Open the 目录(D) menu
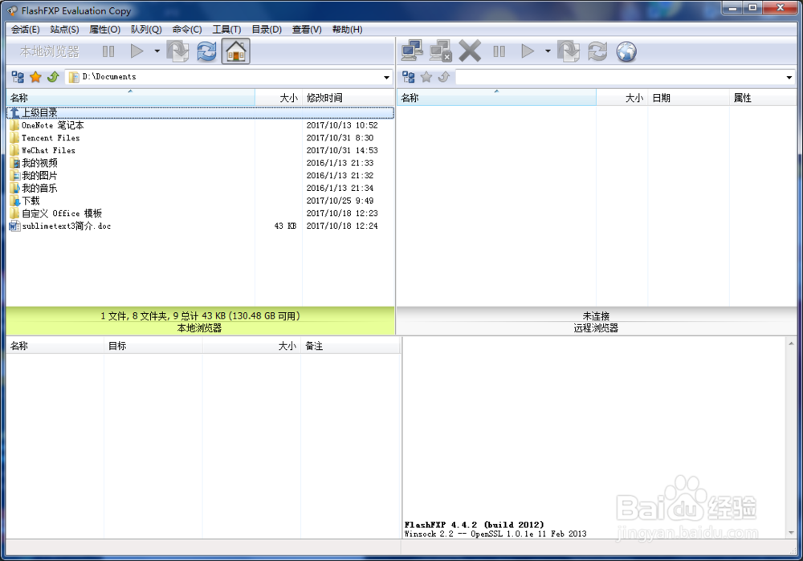 tap(267, 29)
